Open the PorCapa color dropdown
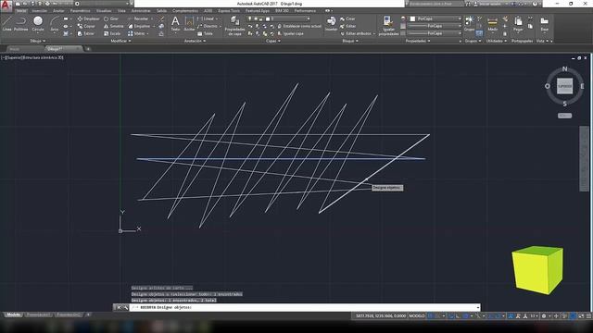The image size is (593, 333). (435, 18)
